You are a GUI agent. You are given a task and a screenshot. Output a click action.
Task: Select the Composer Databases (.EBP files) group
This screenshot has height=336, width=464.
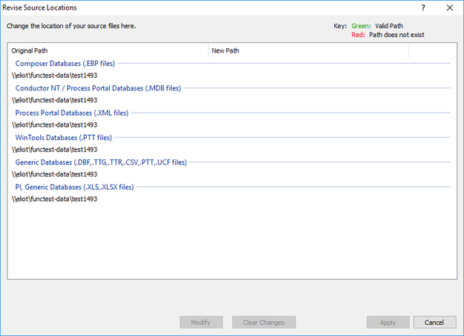click(x=65, y=64)
